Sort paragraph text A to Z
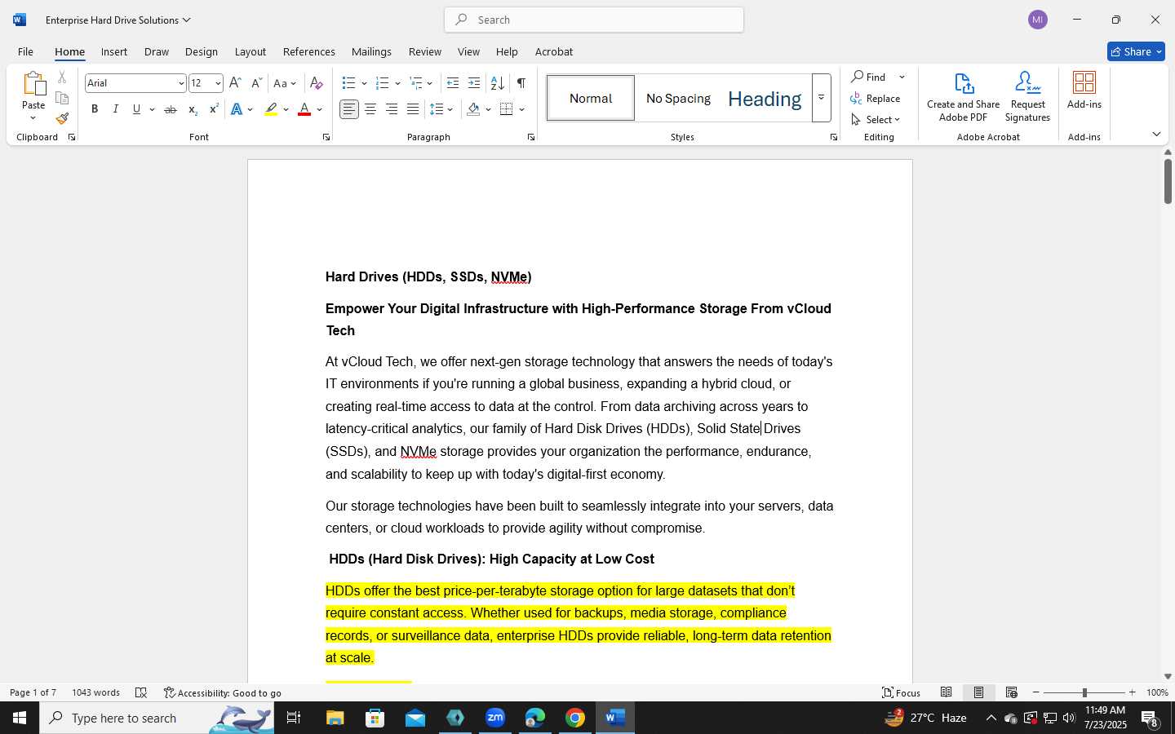Screen dimensions: 1175x734 click(x=497, y=83)
